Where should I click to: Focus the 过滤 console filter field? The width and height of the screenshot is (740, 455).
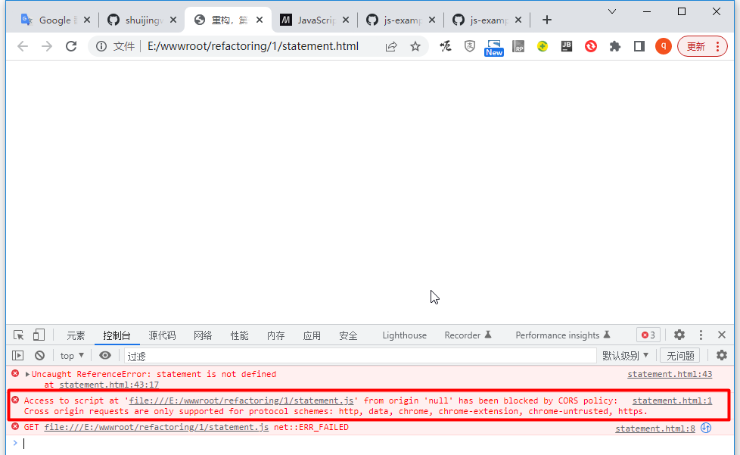point(361,355)
